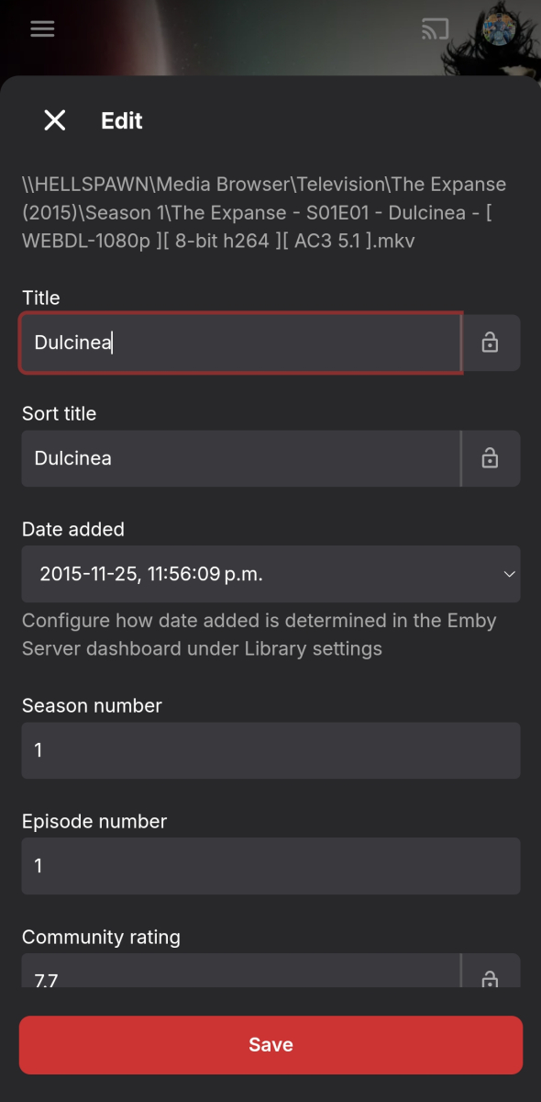
Task: Edit the Episode number field
Action: pyautogui.click(x=270, y=866)
